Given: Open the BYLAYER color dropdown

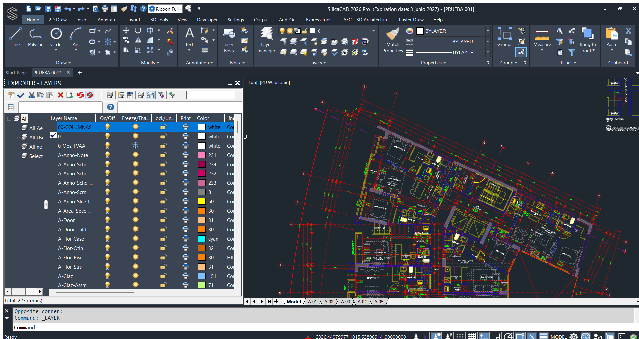Looking at the screenshot, I should click(488, 31).
